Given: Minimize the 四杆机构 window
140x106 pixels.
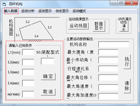Looking at the screenshot, I should (x=114, y=3).
